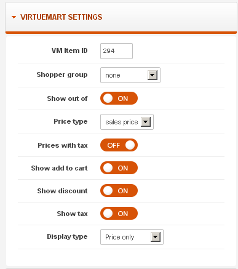This screenshot has height=269, width=238.
Task: Click the Price type dropdown arrow button
Action: pyautogui.click(x=146, y=122)
